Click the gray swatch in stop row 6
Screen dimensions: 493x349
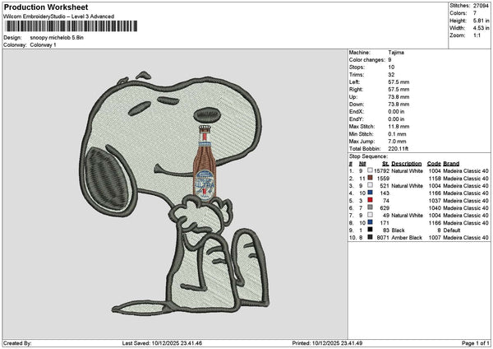coord(370,207)
